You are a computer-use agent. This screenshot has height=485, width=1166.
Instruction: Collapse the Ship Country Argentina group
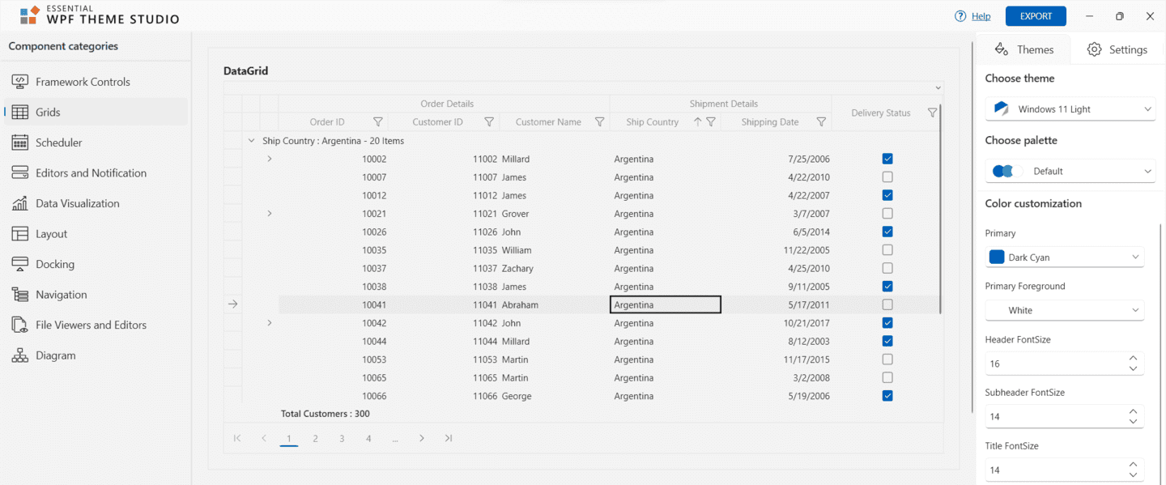point(251,141)
